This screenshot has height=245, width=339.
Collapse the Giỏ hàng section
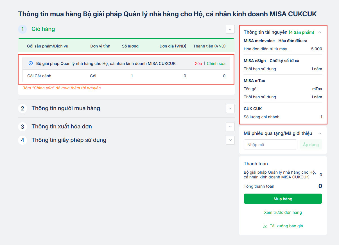click(230, 29)
